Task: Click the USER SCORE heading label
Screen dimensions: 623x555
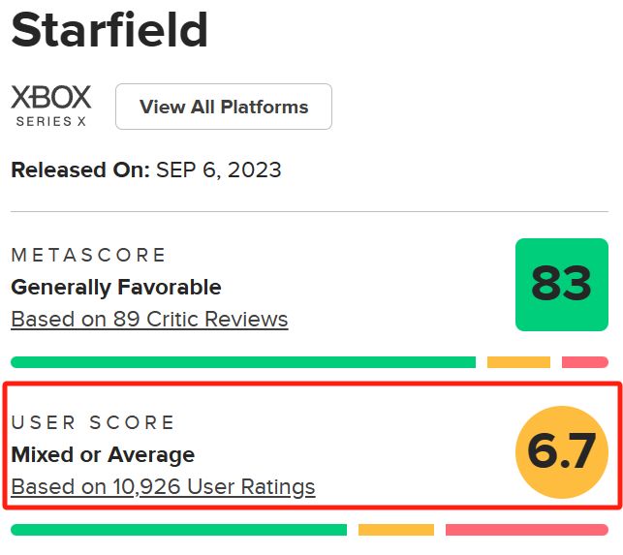Action: coord(93,422)
